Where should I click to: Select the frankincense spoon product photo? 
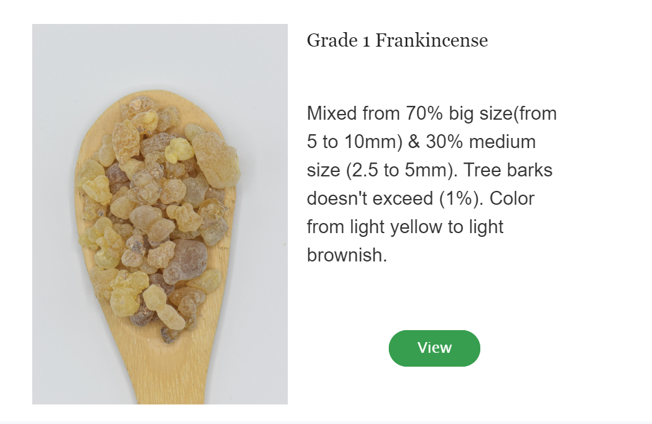[160, 214]
